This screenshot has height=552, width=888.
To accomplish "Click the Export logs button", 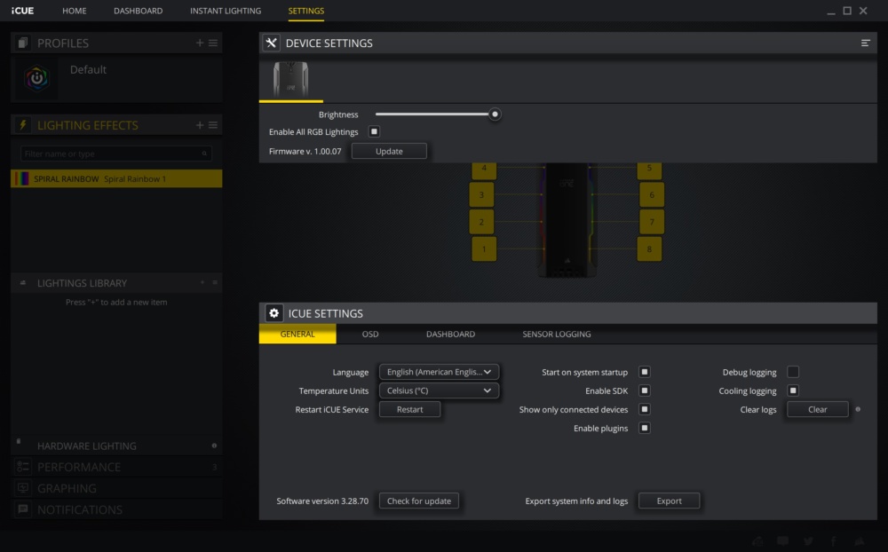I will tap(669, 501).
